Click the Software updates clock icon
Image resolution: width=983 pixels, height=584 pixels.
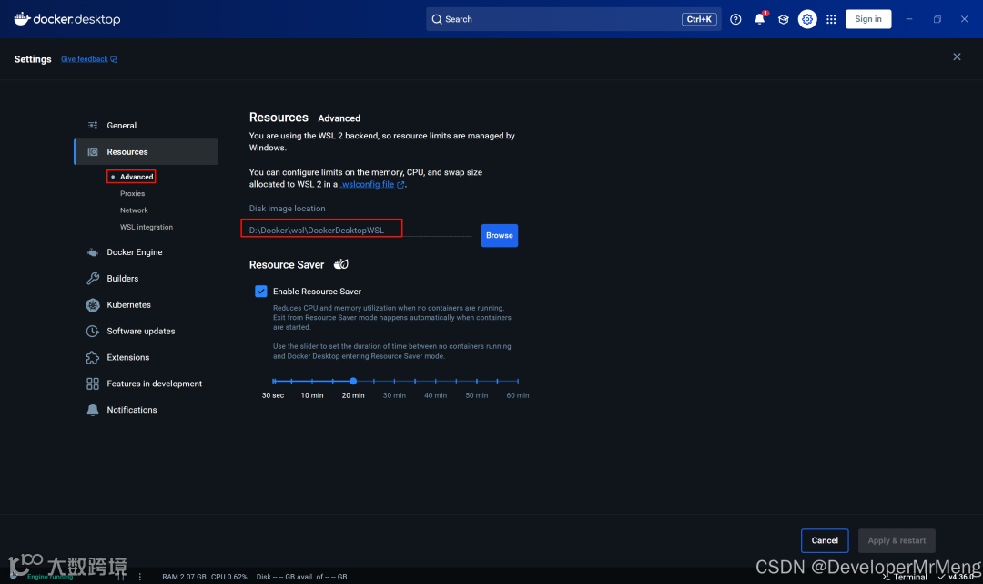[x=93, y=332]
